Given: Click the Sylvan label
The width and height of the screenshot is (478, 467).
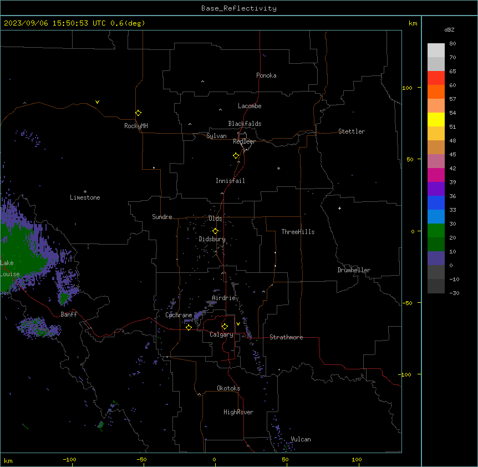Looking at the screenshot, I should (216, 136).
